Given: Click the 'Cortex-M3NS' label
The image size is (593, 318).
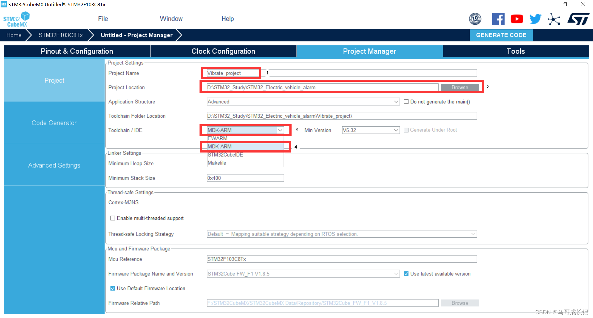Looking at the screenshot, I should click(124, 202).
